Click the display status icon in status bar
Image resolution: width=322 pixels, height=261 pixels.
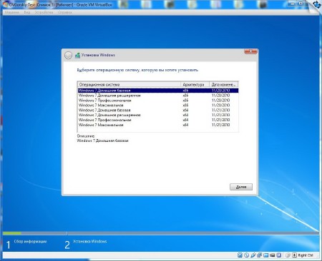click(x=273, y=255)
